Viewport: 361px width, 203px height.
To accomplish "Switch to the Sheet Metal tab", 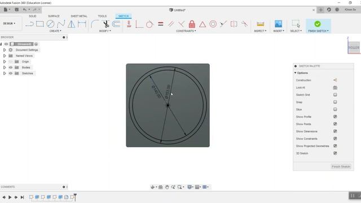I will coord(79,16).
